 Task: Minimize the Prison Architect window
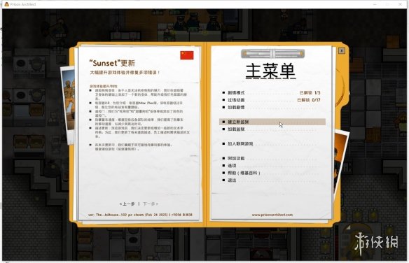pyautogui.click(x=375, y=4)
